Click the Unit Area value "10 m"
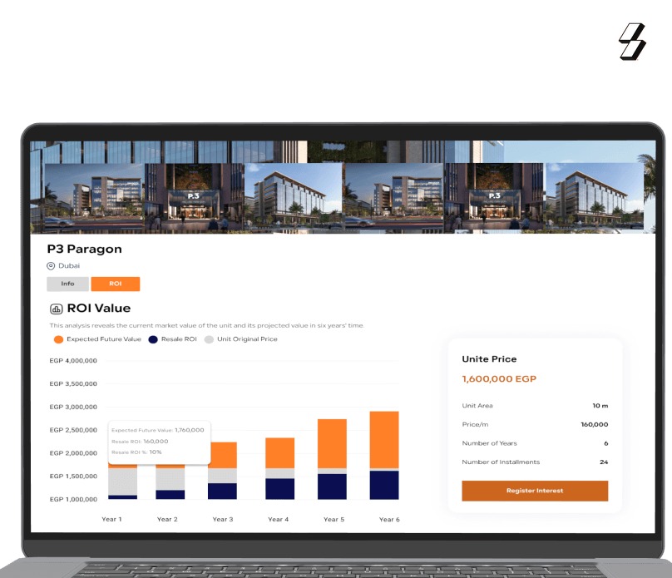Image resolution: width=672 pixels, height=578 pixels. coord(600,406)
